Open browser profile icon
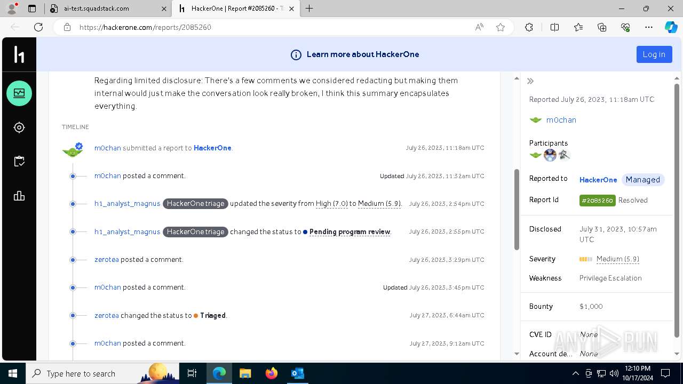This screenshot has width=683, height=384. tap(12, 9)
